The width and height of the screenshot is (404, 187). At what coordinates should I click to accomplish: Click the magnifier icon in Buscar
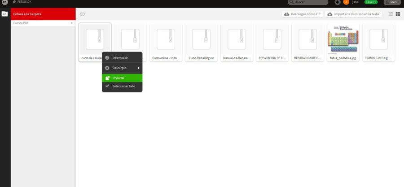[x=291, y=2]
